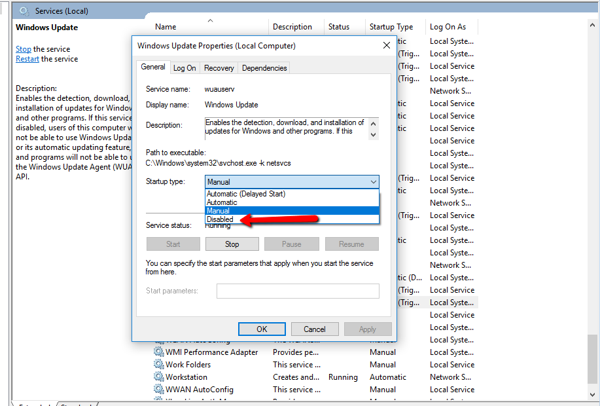
Task: Click the OK button
Action: tap(262, 329)
